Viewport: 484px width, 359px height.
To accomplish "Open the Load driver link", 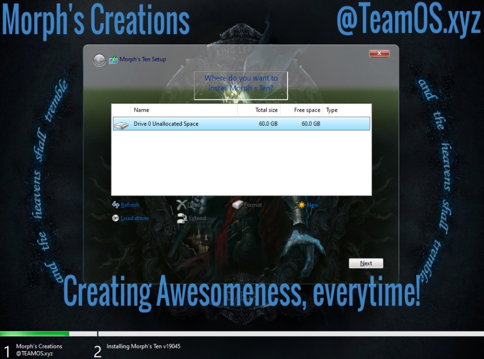I will pos(135,218).
